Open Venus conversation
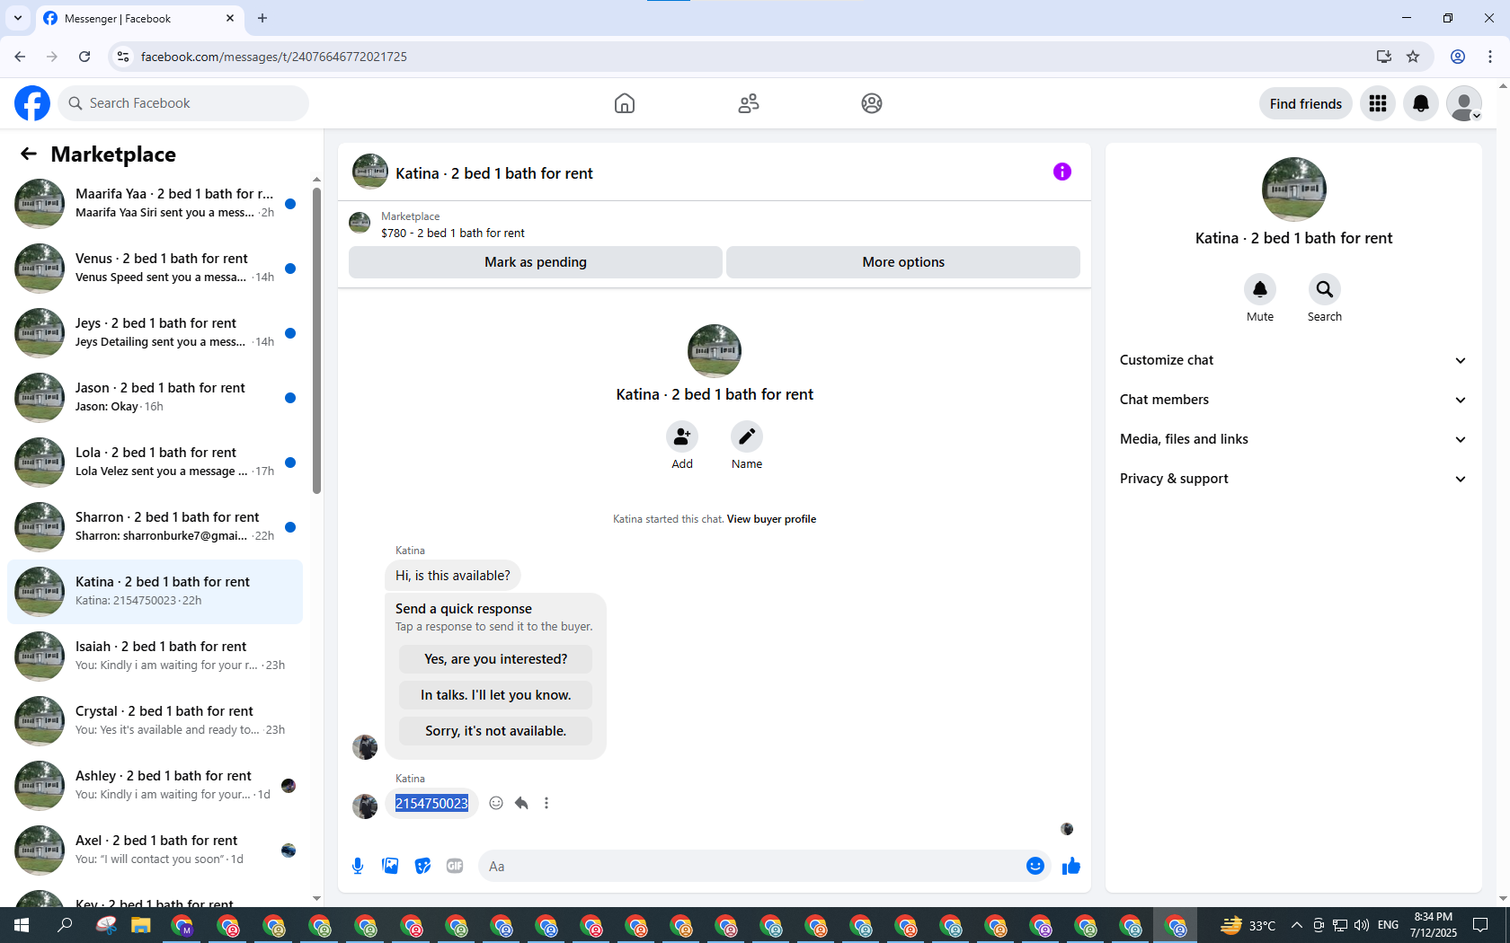The width and height of the screenshot is (1510, 943). coord(155,269)
